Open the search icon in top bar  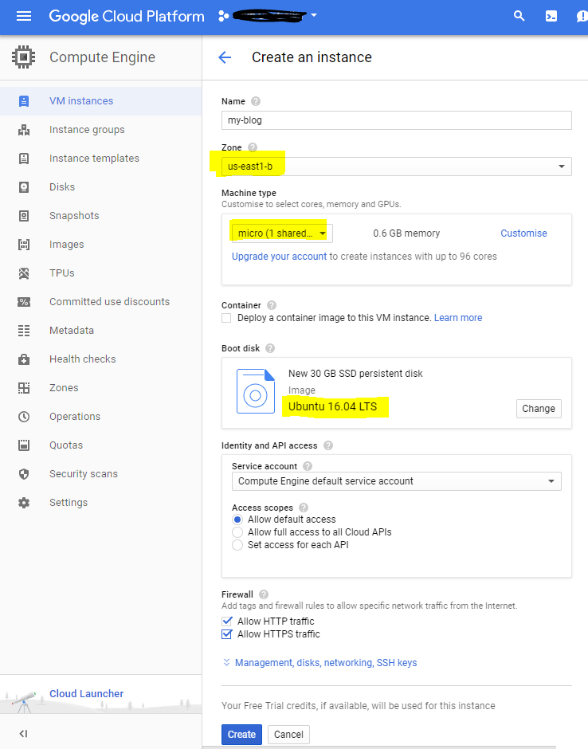point(519,16)
